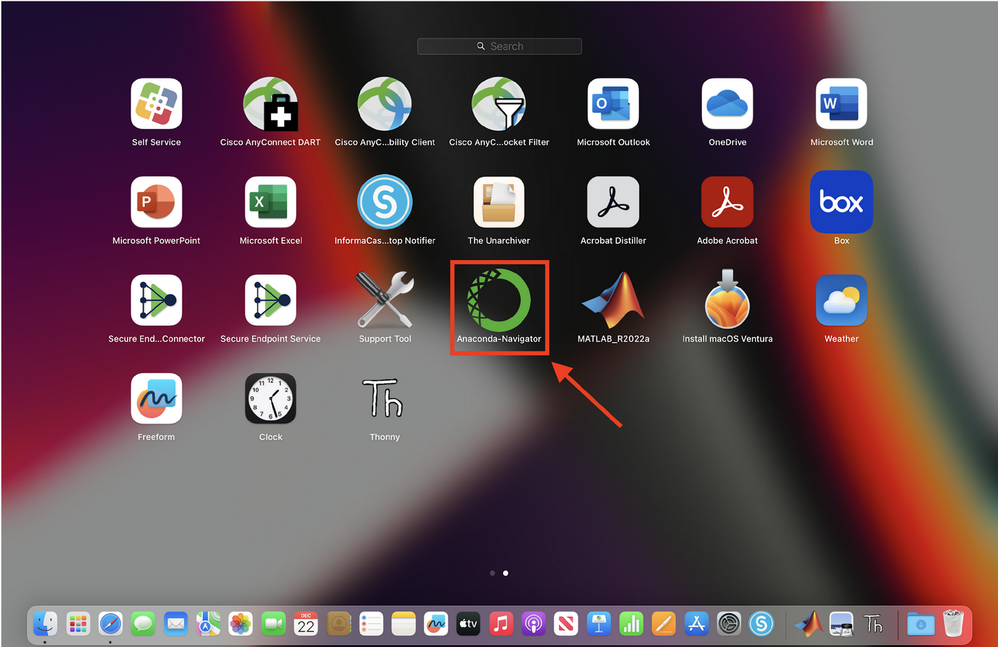Open the OneDrive app
This screenshot has width=998, height=647.
click(x=727, y=104)
